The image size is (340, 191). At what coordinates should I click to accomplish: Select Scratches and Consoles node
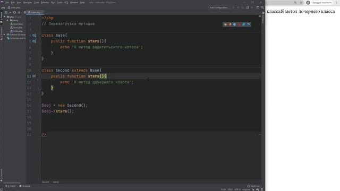click(x=16, y=38)
